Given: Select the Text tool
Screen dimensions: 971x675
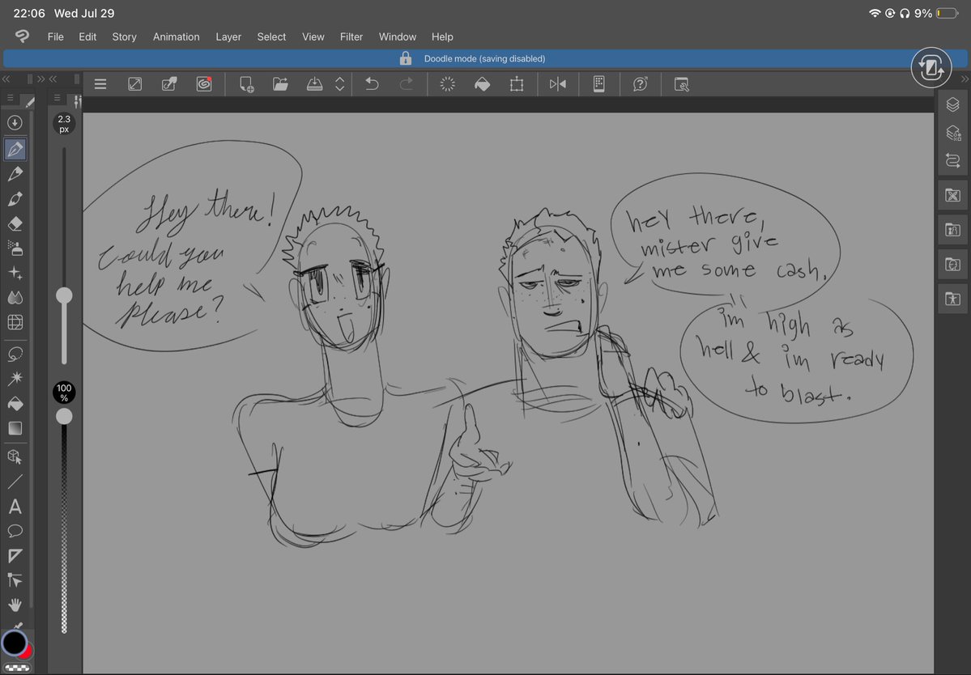Looking at the screenshot, I should tap(15, 507).
